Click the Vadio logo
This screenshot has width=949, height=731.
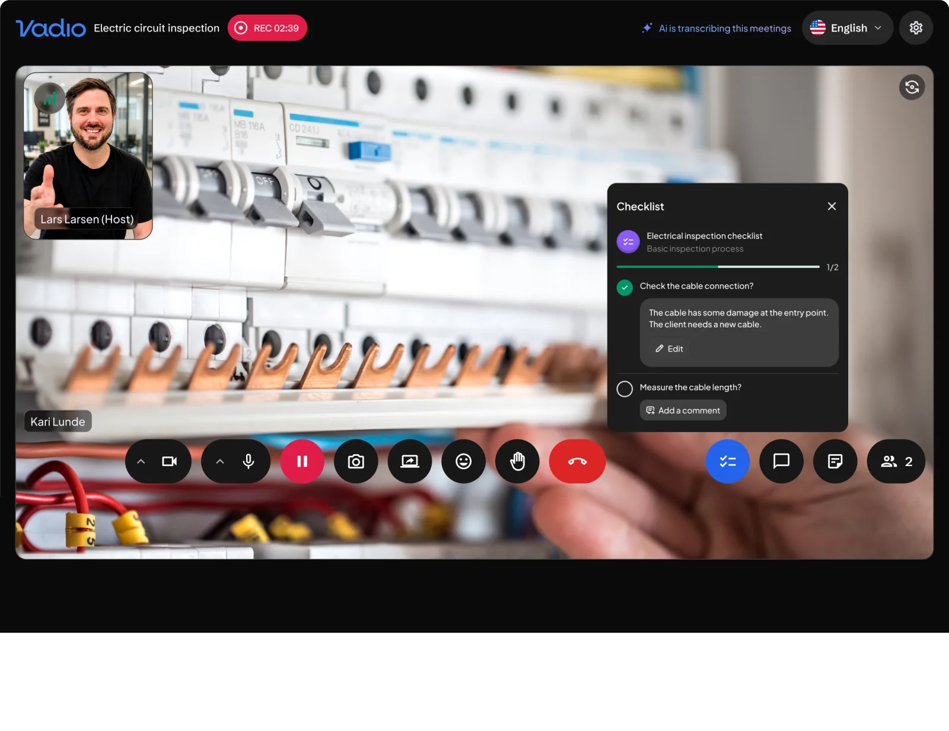click(51, 28)
